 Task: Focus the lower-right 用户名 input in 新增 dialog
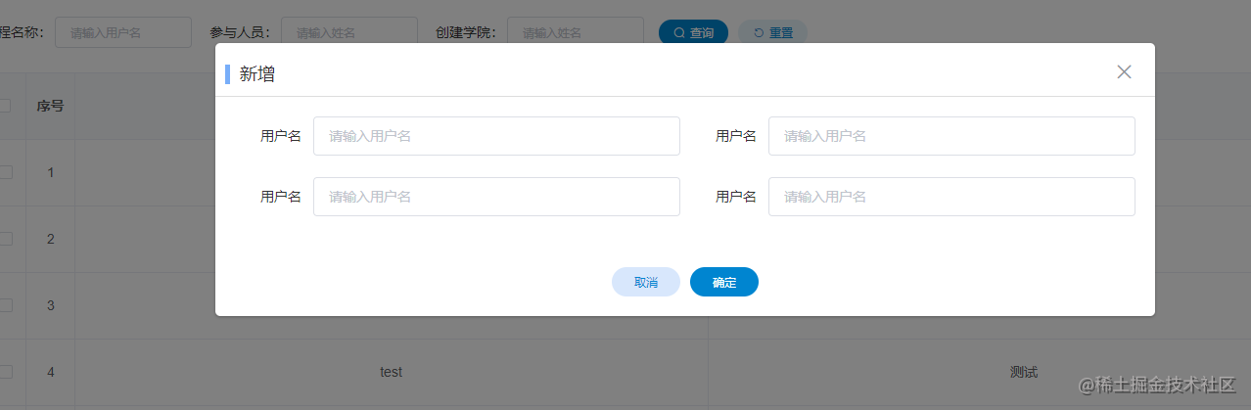951,197
